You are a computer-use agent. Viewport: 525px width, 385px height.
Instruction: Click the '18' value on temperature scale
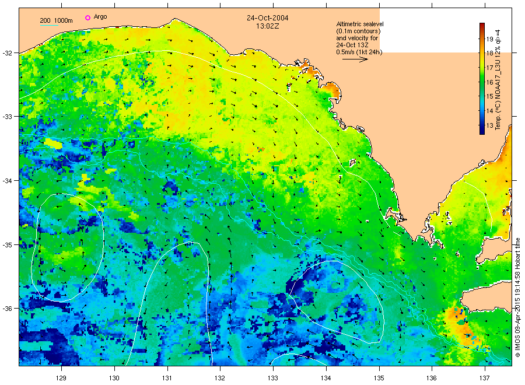pyautogui.click(x=490, y=53)
